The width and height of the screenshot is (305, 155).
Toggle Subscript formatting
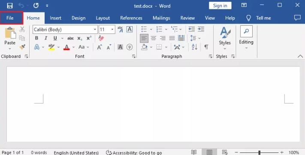coord(79,38)
